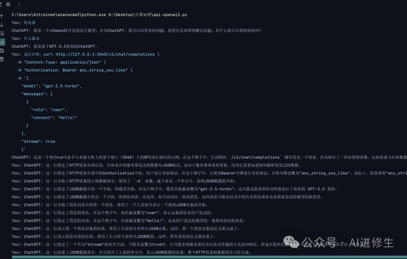Click the Authorization: Bearer header line
Viewport: 407px width, 259px height.
tap(75, 70)
